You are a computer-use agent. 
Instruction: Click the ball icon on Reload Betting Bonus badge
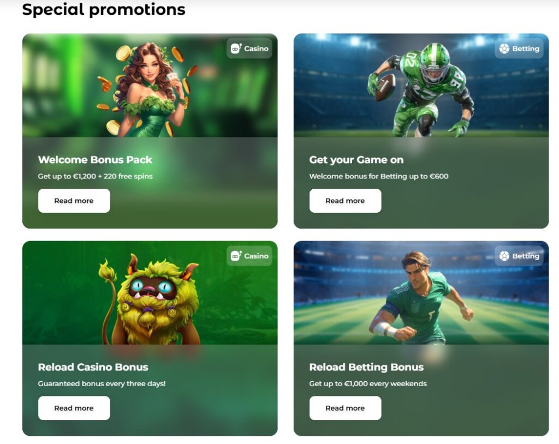[x=504, y=256]
